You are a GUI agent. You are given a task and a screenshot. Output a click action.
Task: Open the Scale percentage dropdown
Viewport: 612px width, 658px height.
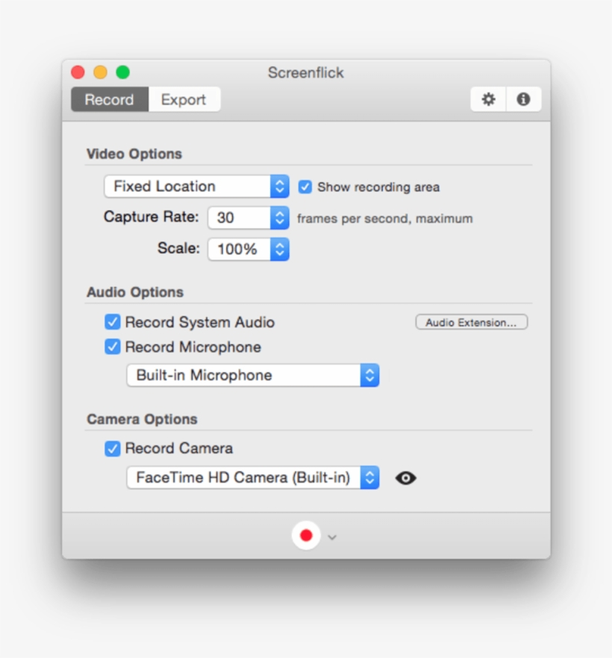(x=248, y=249)
